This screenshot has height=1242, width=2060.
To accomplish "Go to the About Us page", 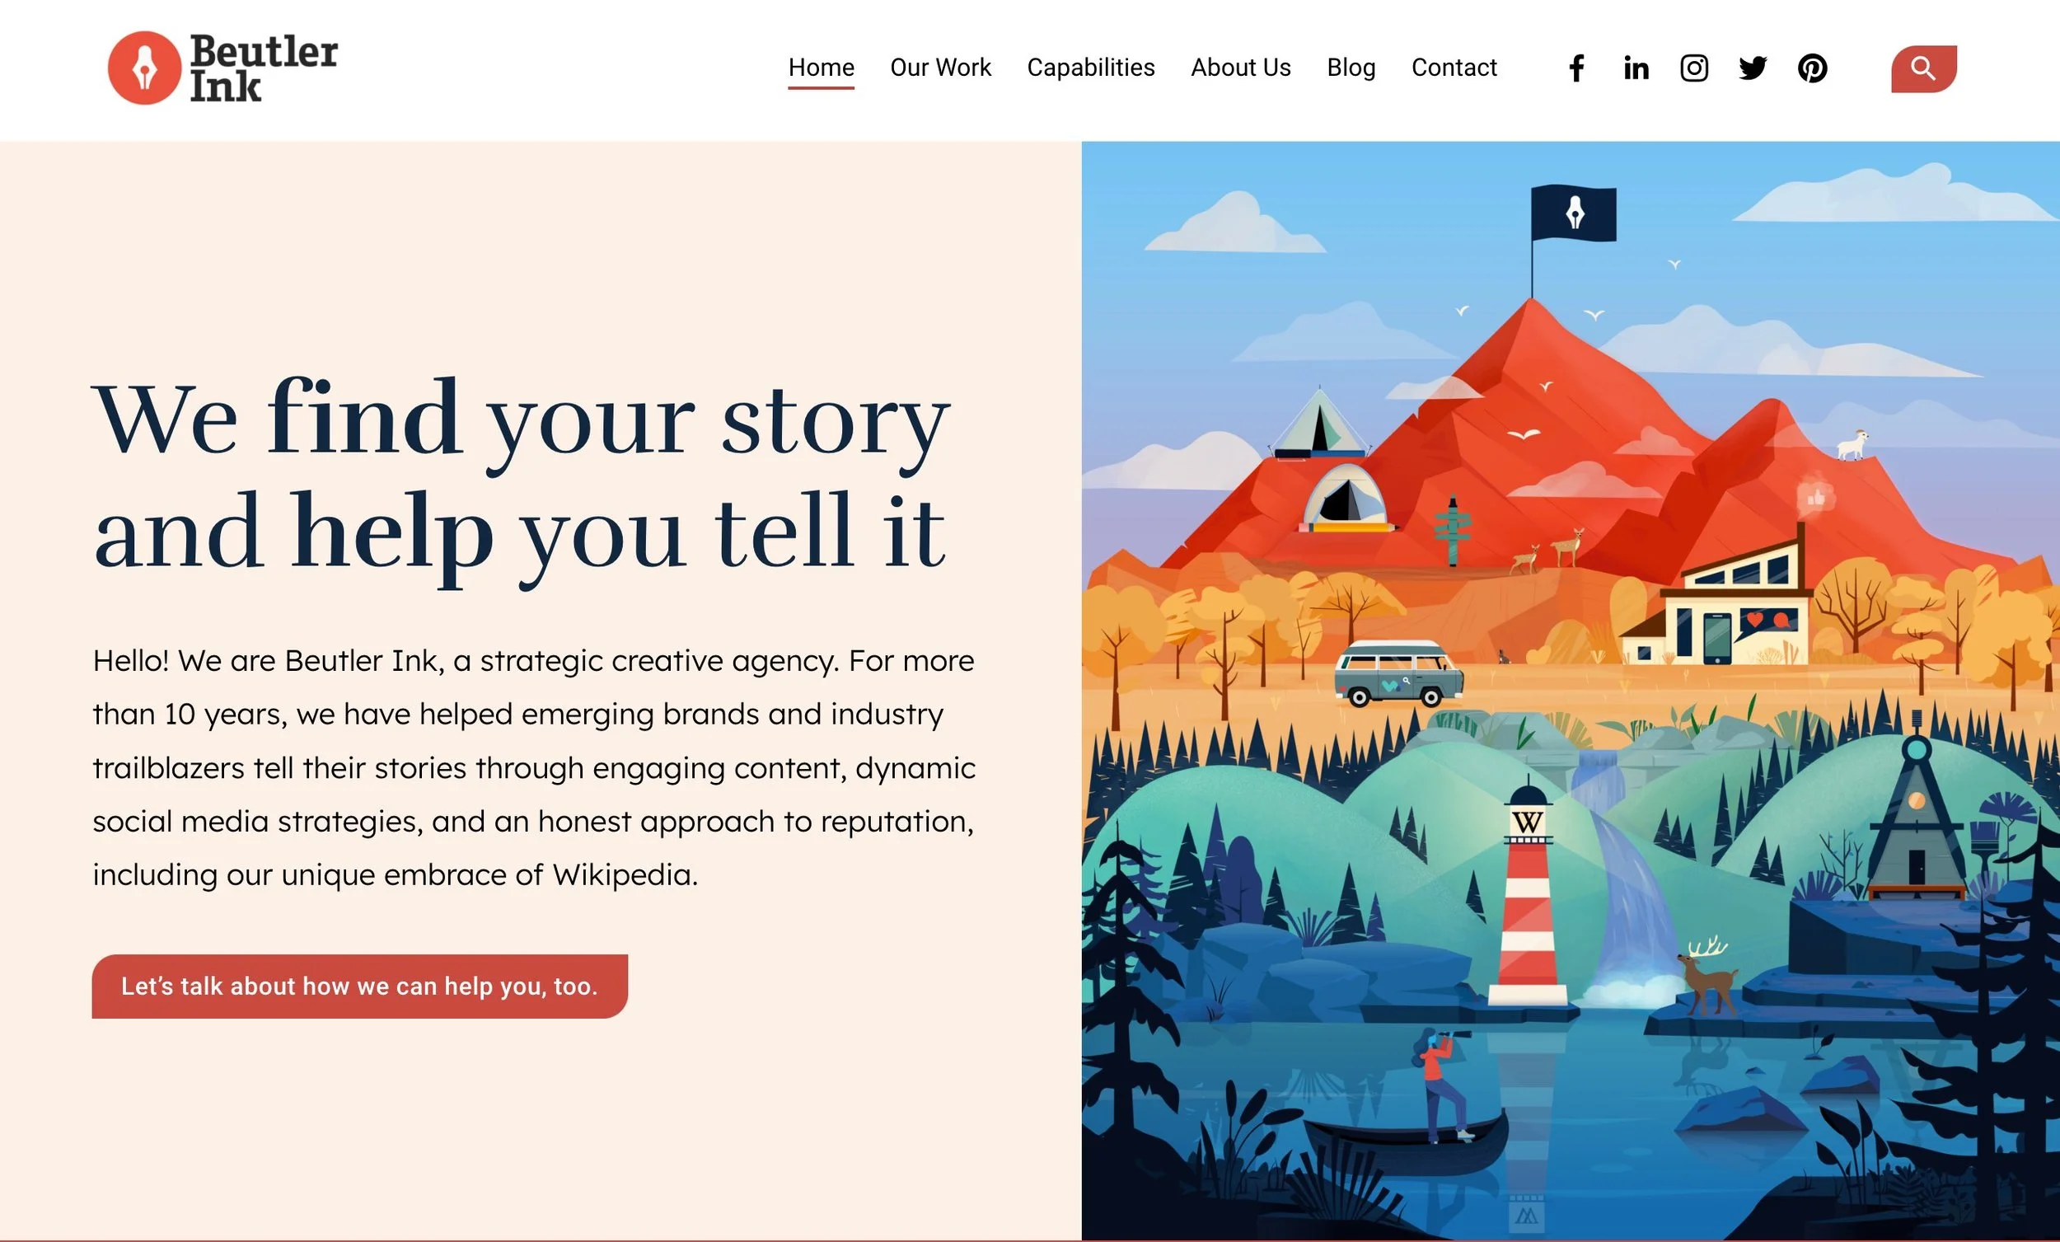I will tap(1241, 67).
